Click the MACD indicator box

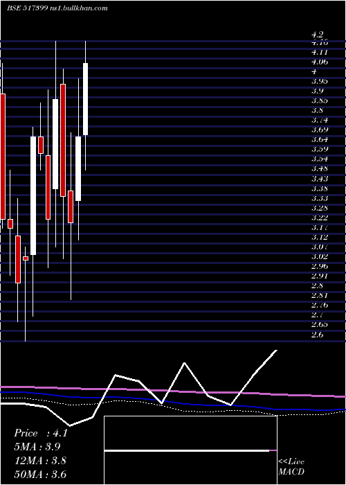click(190, 450)
